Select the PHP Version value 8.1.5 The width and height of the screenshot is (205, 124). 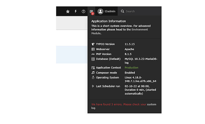(x=128, y=54)
